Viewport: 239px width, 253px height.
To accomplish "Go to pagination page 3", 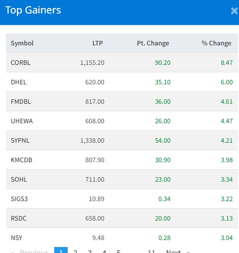I will pos(90,251).
